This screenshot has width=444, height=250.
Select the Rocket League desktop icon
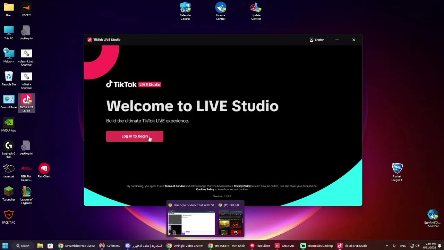click(x=397, y=172)
